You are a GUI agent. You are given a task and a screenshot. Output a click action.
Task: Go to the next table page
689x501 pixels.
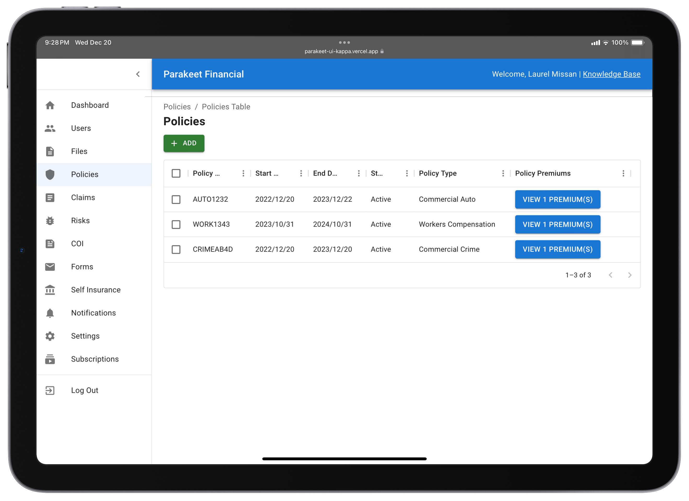coord(630,275)
